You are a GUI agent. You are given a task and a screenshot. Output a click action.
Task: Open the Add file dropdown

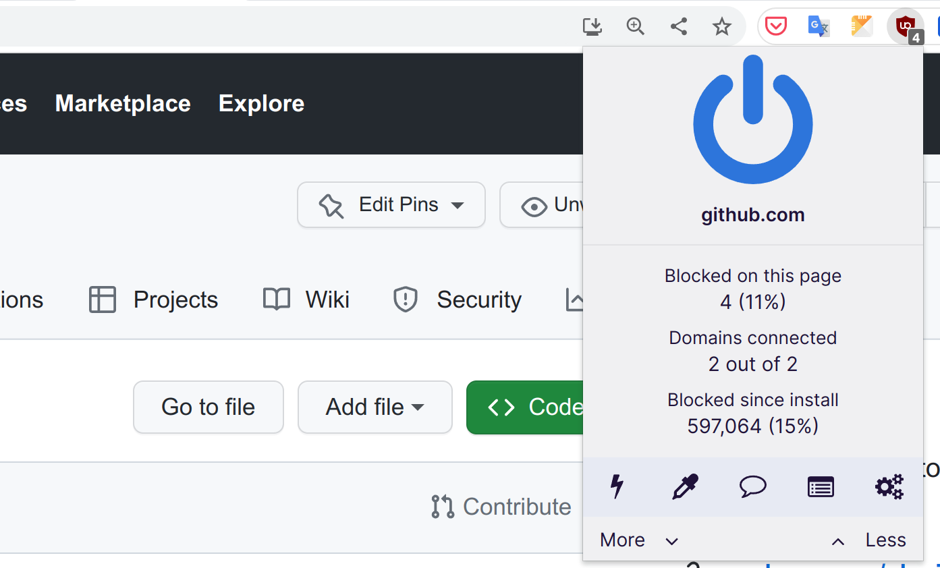pyautogui.click(x=375, y=407)
